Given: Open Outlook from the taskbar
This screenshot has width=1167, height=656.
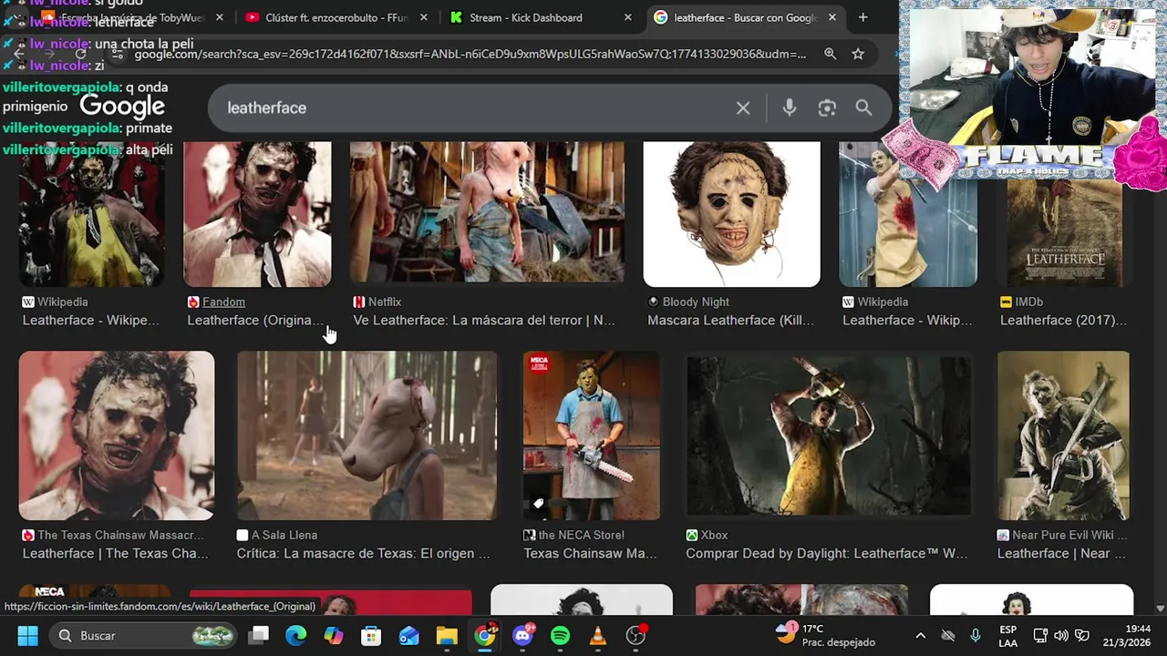Looking at the screenshot, I should (x=408, y=635).
